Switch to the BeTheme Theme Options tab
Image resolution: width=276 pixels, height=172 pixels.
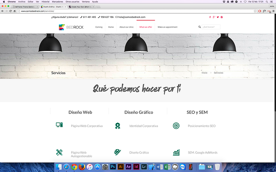[25, 7]
